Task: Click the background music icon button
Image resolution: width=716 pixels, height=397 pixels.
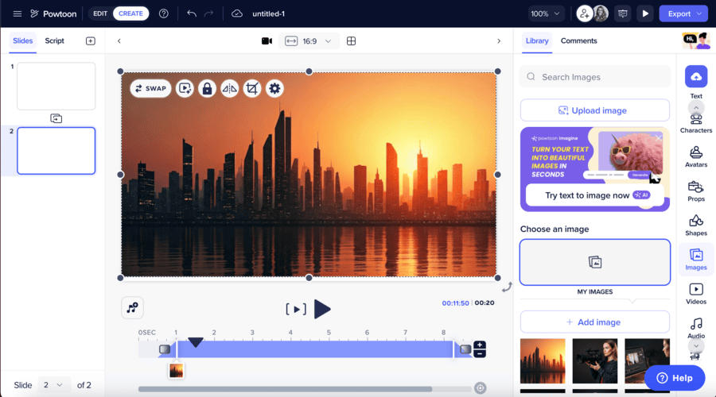Action: click(x=133, y=307)
